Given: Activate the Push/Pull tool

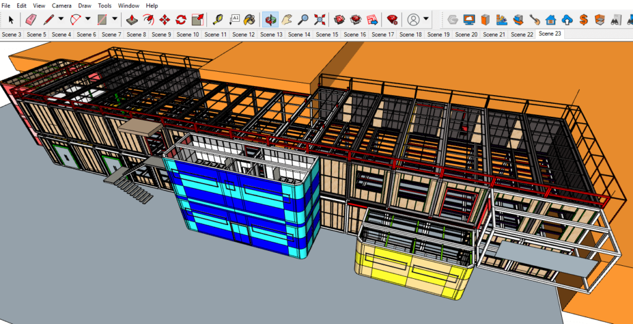Looking at the screenshot, I should coord(132,19).
